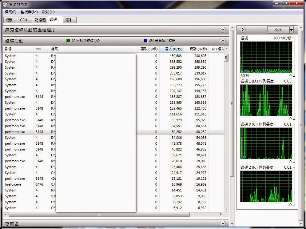Select the firefox.exe row with PID 2476
Image resolution: width=306 pixels, height=229 pixels.
pyautogui.click(x=113, y=184)
